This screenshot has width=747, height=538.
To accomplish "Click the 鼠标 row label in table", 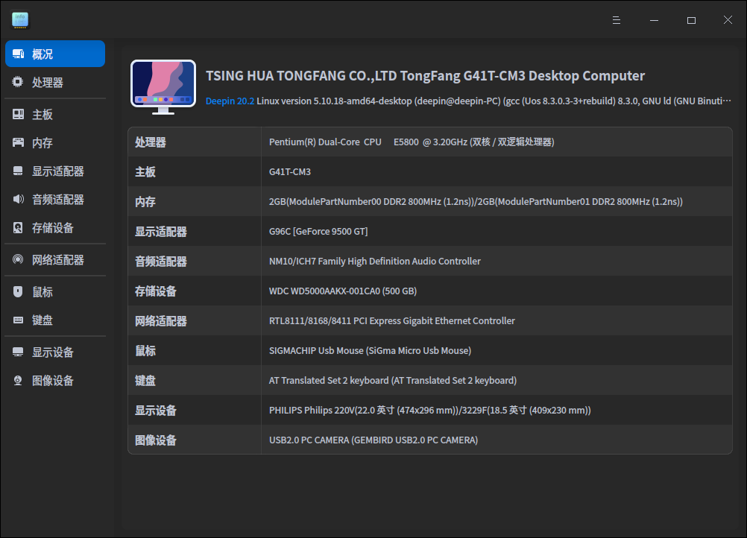I will (145, 351).
